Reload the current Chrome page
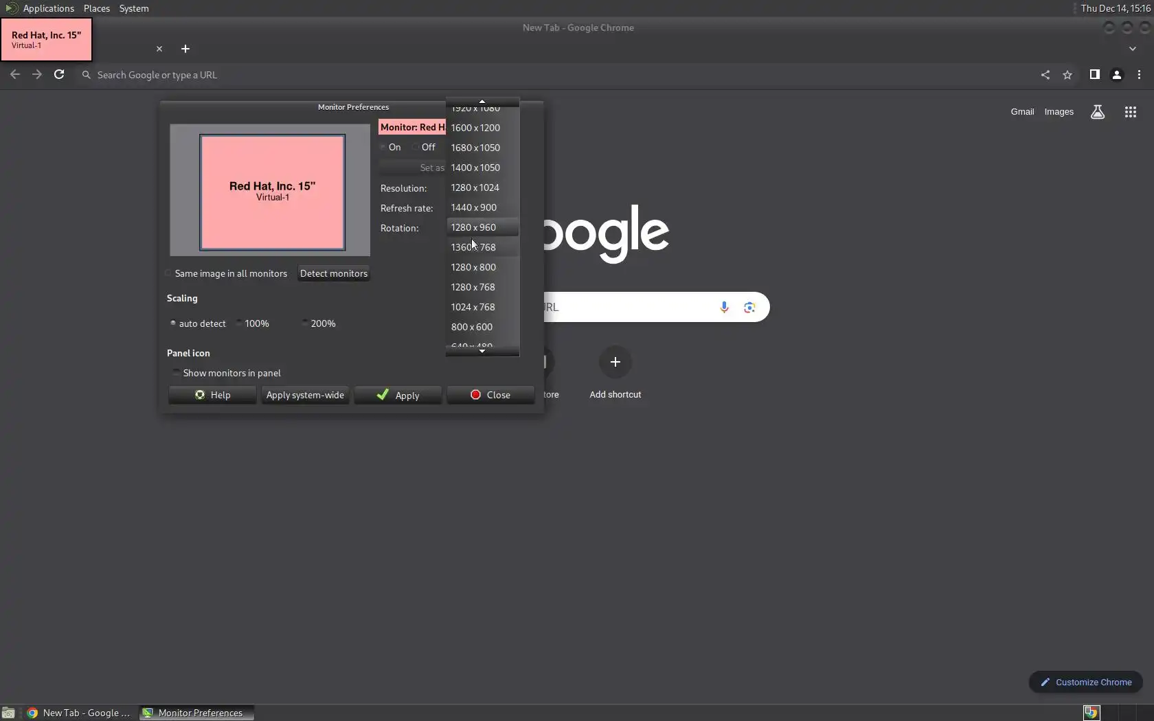Image resolution: width=1154 pixels, height=721 pixels. pos(59,75)
